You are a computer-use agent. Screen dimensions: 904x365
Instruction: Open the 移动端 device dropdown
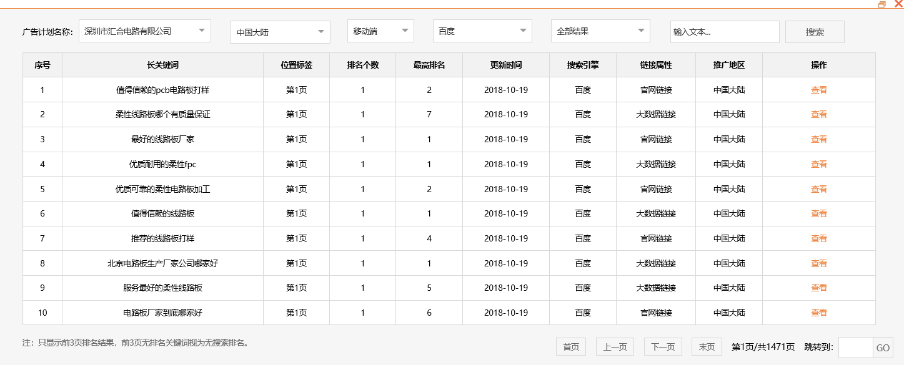pyautogui.click(x=379, y=31)
